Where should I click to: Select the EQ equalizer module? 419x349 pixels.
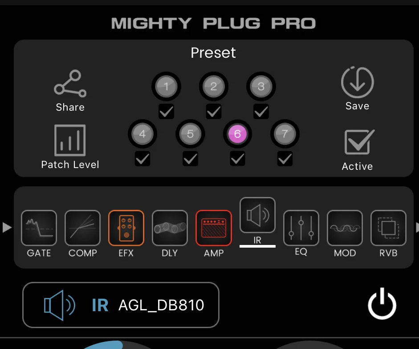point(301,228)
